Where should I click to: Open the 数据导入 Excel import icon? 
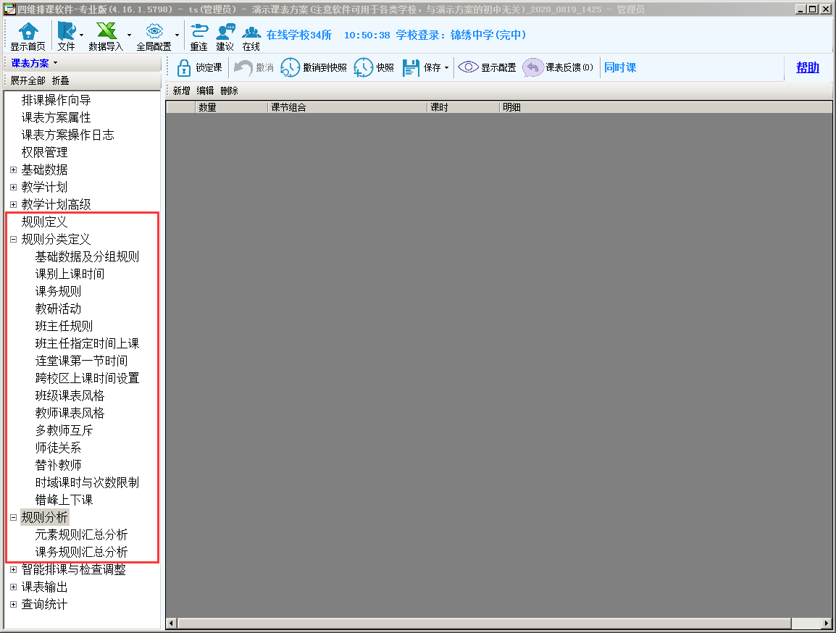(x=106, y=32)
